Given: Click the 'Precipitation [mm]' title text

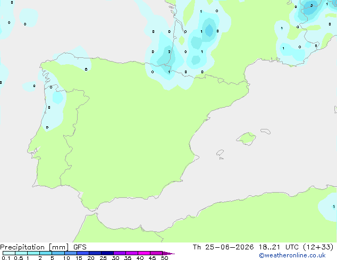Looking at the screenshot, I should [35, 247].
